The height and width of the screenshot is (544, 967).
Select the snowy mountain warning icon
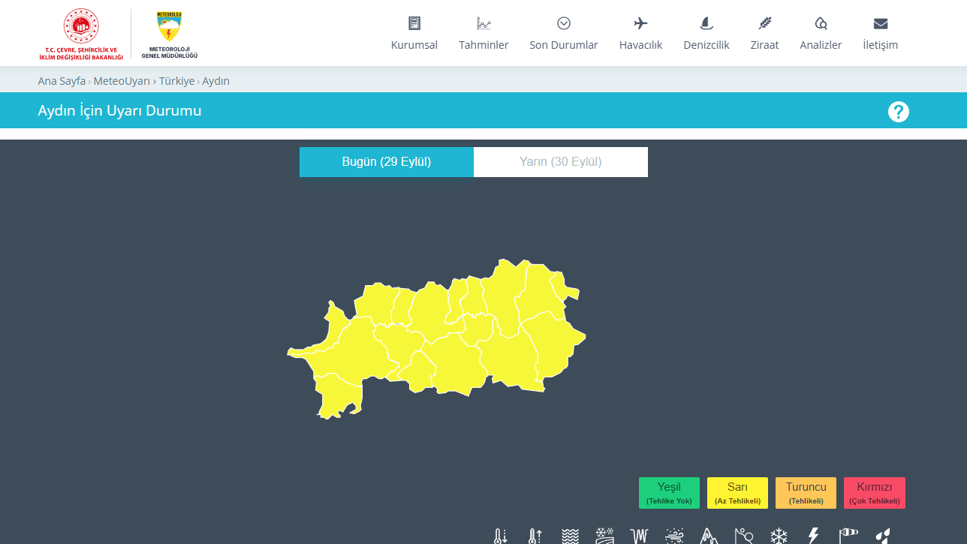pyautogui.click(x=709, y=536)
